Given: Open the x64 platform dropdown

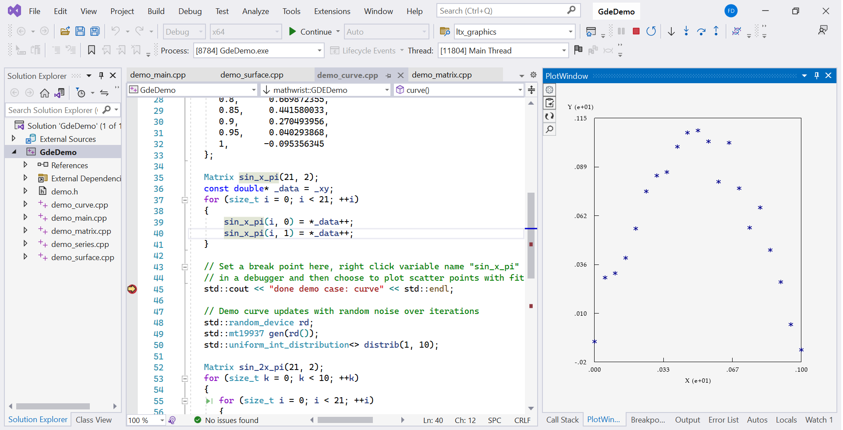Looking at the screenshot, I should [x=277, y=32].
